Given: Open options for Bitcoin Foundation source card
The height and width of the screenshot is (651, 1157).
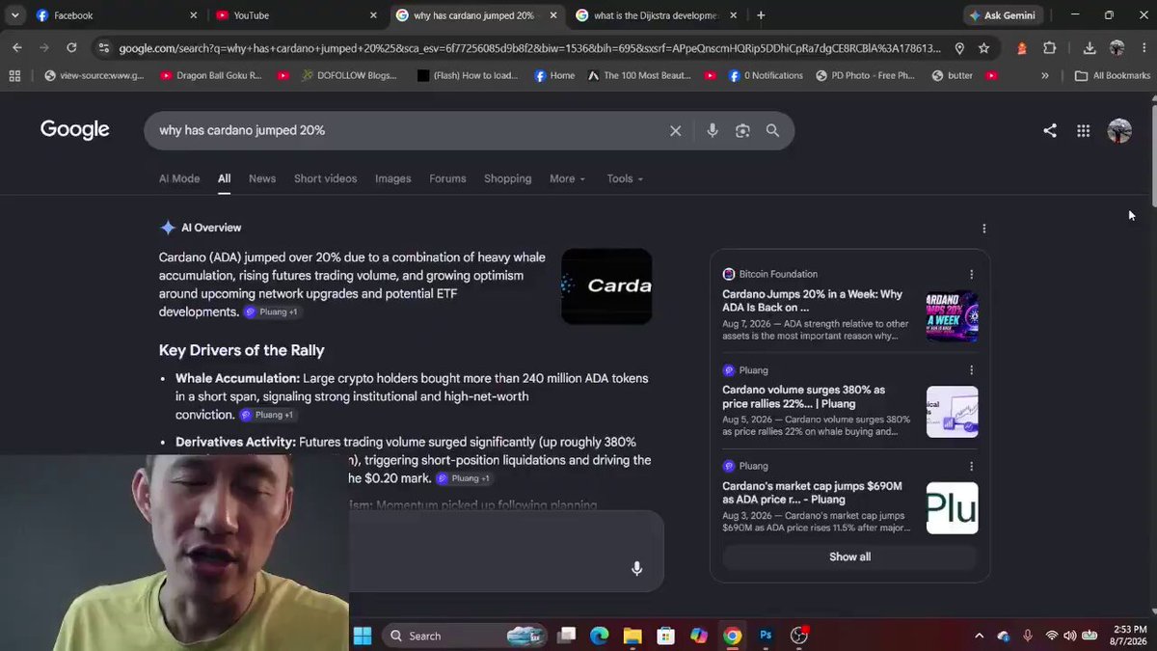Looking at the screenshot, I should click(x=971, y=275).
